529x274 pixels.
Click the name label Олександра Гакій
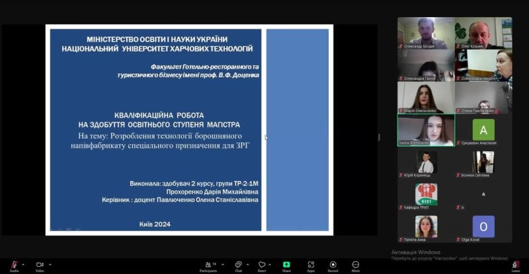pyautogui.click(x=419, y=79)
